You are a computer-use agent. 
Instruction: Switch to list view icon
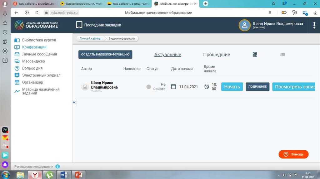[x=282, y=55]
